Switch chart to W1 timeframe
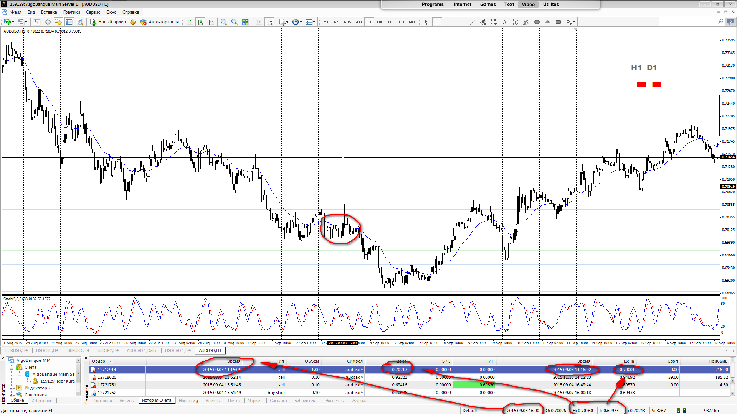 pos(401,22)
